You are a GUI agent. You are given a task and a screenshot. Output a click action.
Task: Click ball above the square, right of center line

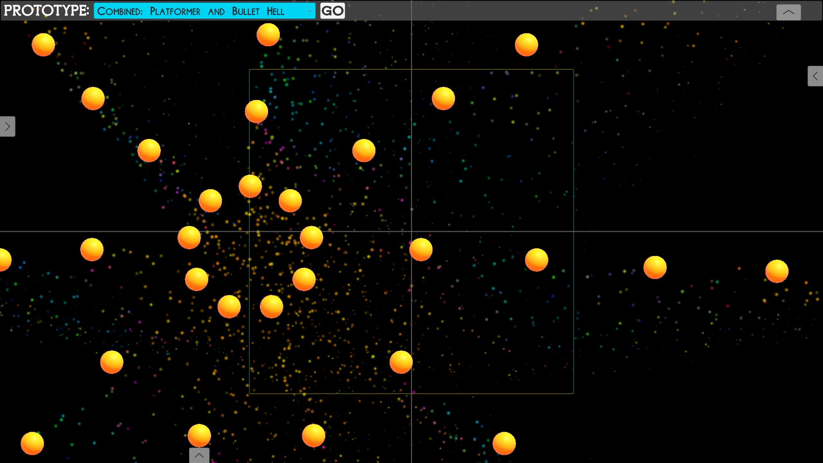click(x=526, y=45)
